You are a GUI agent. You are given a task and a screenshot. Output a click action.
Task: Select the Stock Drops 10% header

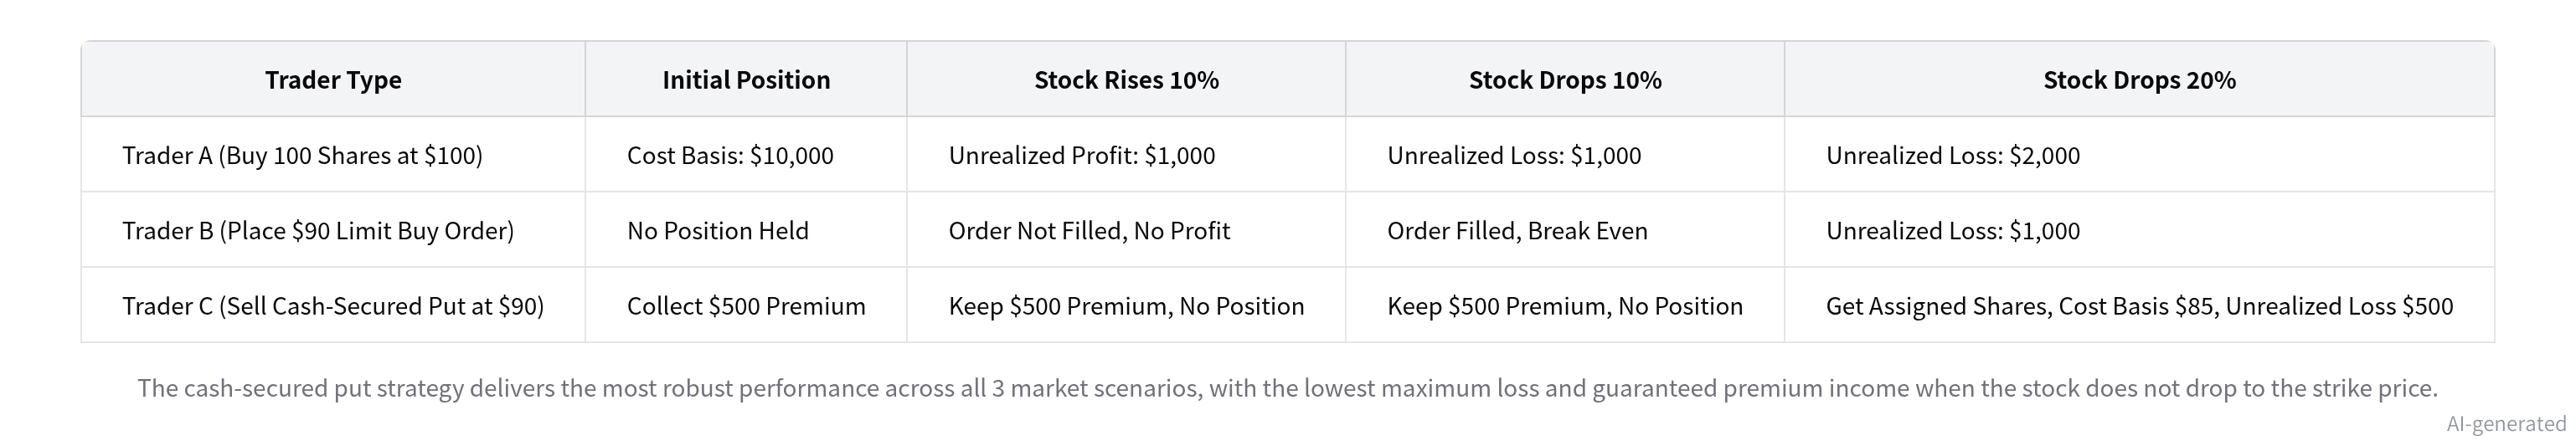(x=1565, y=80)
